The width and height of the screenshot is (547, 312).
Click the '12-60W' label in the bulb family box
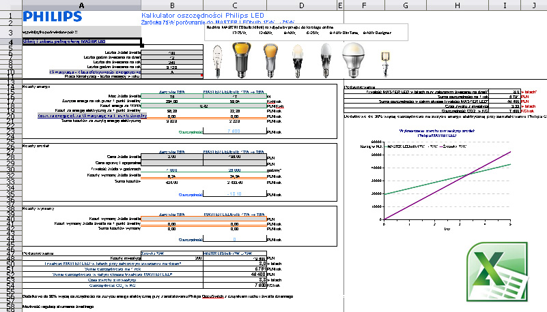[x=266, y=33]
